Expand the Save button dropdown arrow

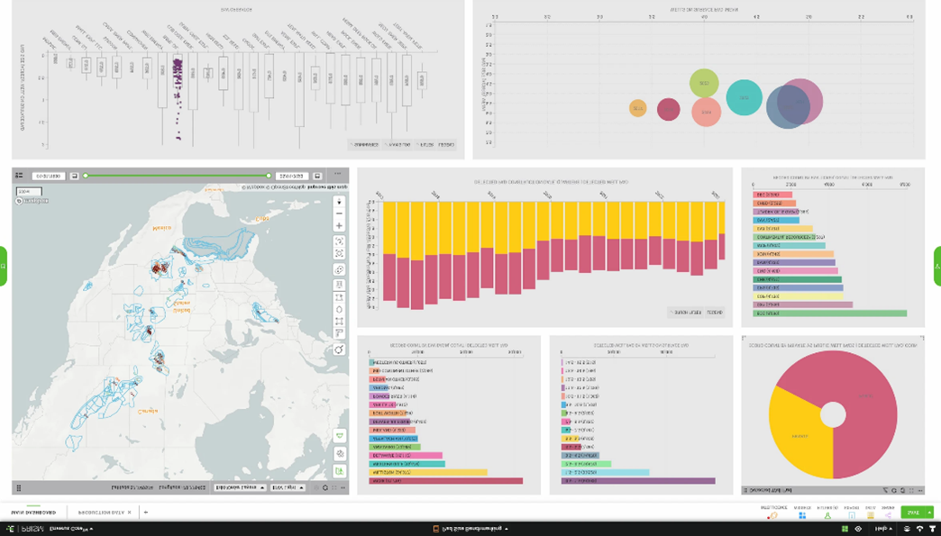pos(929,513)
